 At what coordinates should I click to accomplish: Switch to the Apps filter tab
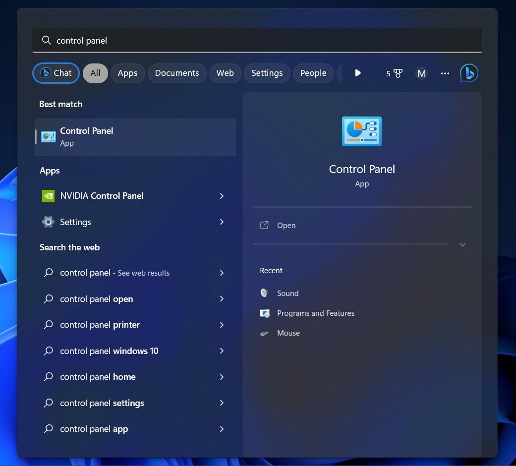pyautogui.click(x=128, y=73)
